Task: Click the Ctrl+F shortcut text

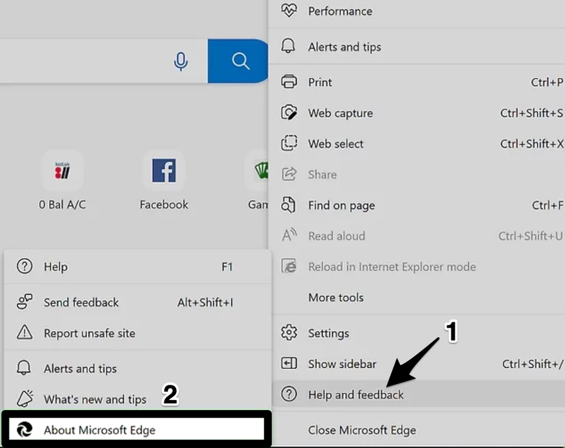Action: click(547, 205)
